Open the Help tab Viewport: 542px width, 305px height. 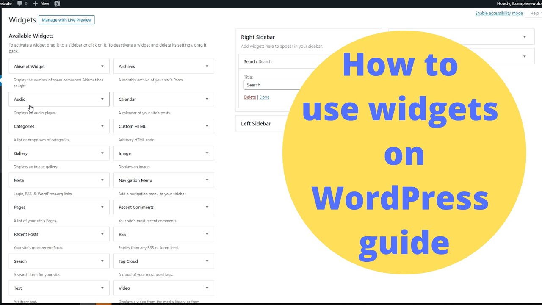[x=534, y=13]
